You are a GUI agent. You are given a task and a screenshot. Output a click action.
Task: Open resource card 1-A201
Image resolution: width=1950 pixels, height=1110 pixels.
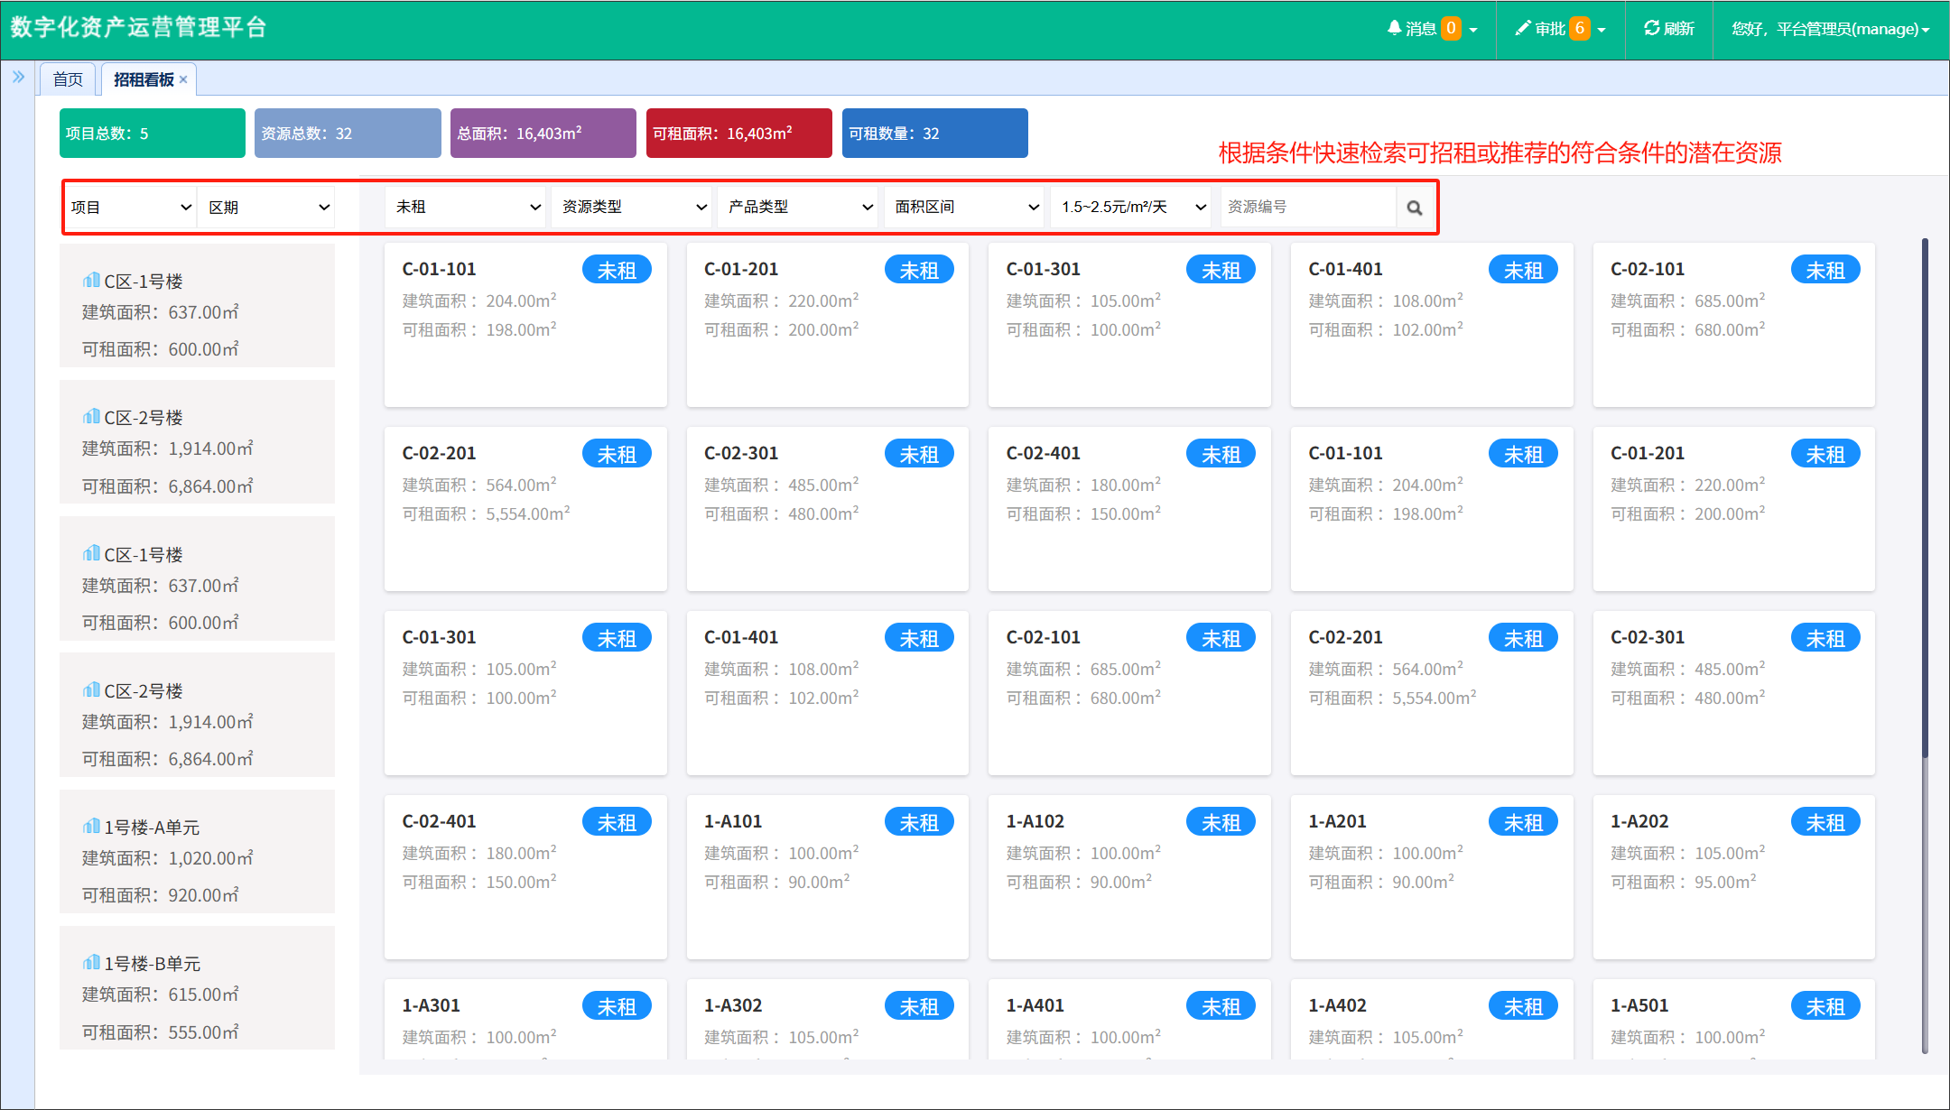tap(1432, 876)
